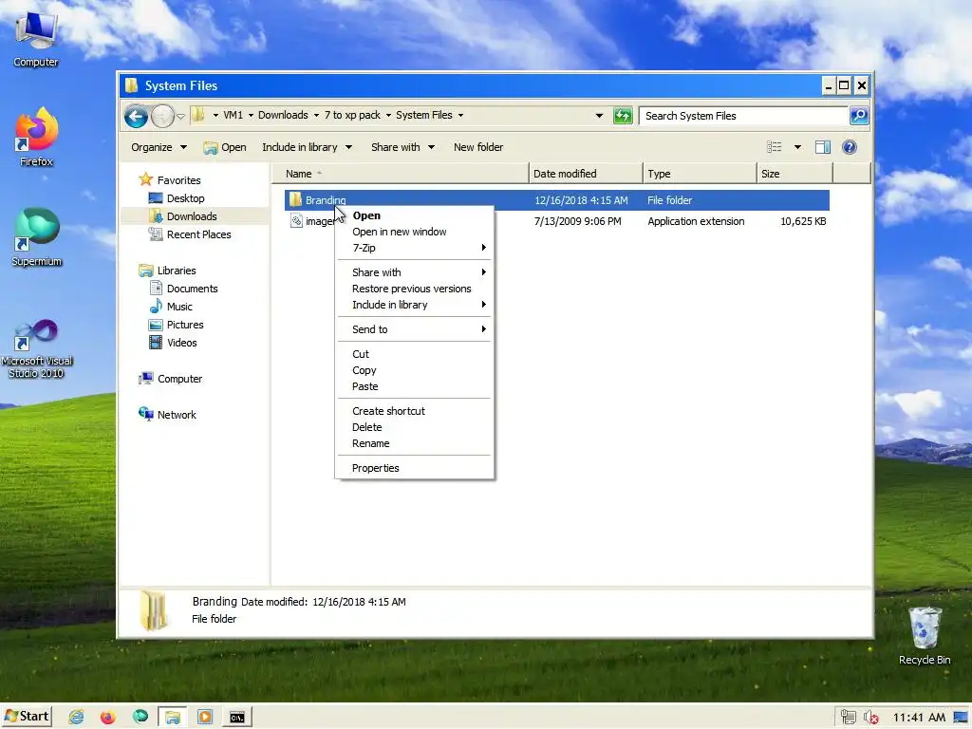The image size is (972, 729).
Task: Click the search magnifier icon
Action: click(858, 115)
